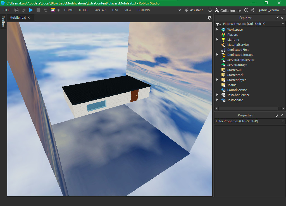
Task: Switch to the MODEL ribbon tab
Action: point(84,10)
